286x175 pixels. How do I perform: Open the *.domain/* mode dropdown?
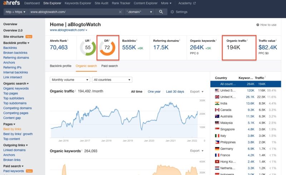pyautogui.click(x=139, y=12)
